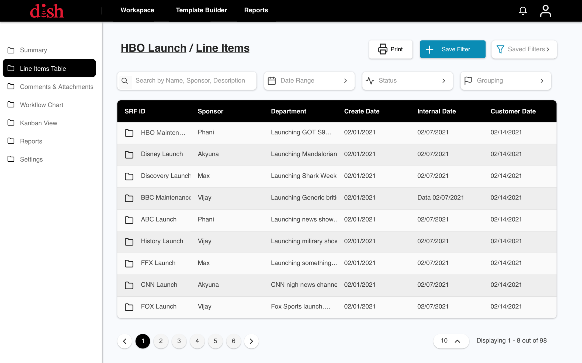
Task: Go to page 3 in pagination
Action: 179,341
